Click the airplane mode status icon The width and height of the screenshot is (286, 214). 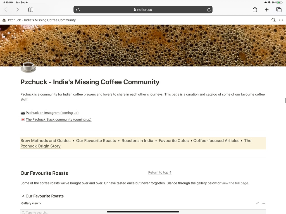[x=265, y=2]
